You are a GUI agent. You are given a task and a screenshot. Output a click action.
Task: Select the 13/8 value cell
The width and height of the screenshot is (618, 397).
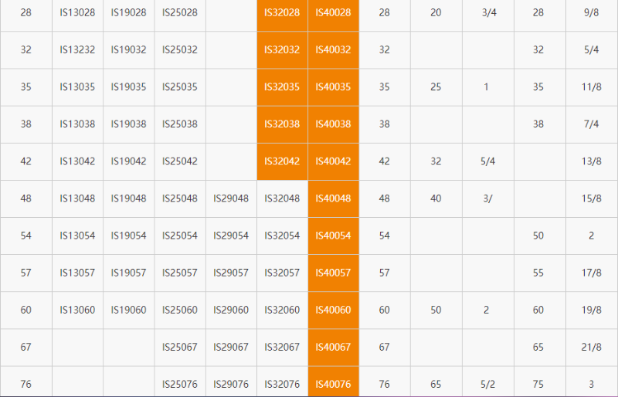click(591, 161)
